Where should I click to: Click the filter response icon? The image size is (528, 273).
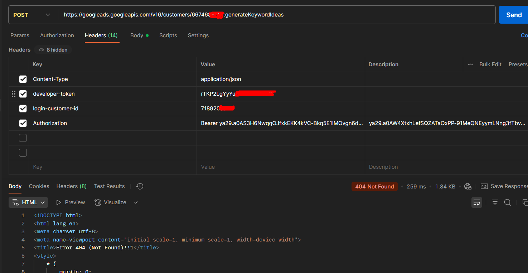(x=495, y=202)
